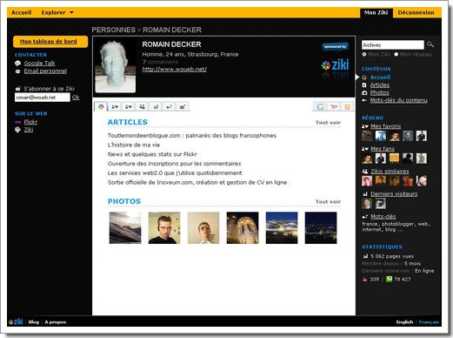Open the lit building night photo thumbnail
453x338 pixels.
(243, 227)
